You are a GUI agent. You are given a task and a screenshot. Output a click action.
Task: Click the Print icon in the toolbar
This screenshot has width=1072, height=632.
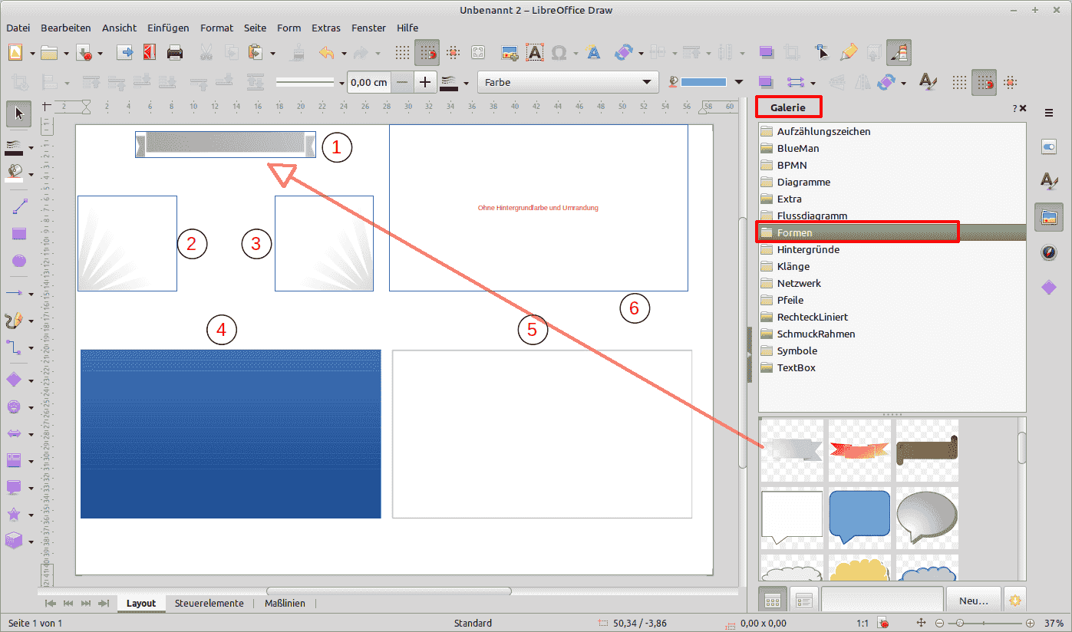[x=175, y=53]
